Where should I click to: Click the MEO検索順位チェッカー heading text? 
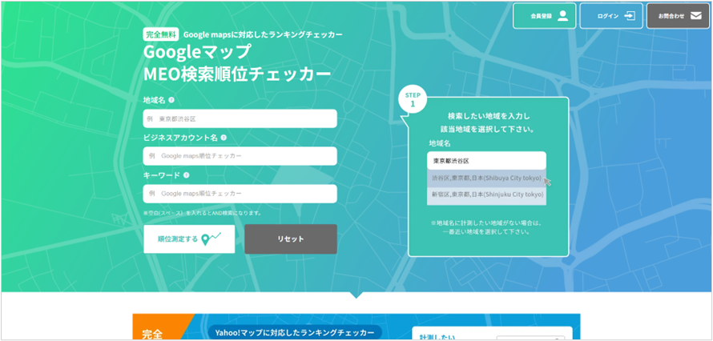[x=237, y=75]
